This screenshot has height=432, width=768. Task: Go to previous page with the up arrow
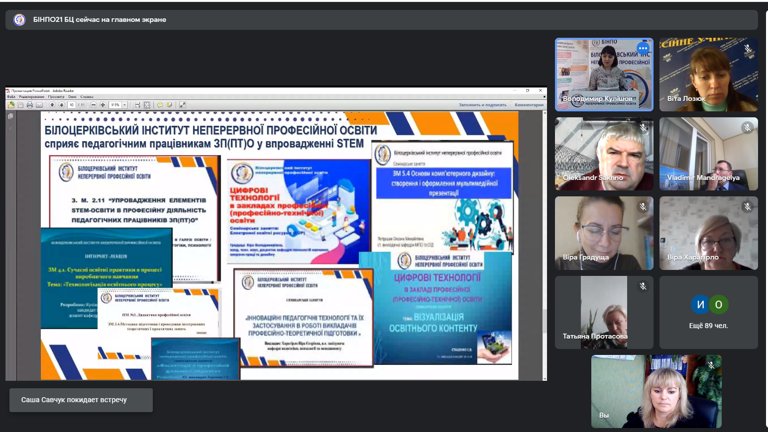coord(52,105)
